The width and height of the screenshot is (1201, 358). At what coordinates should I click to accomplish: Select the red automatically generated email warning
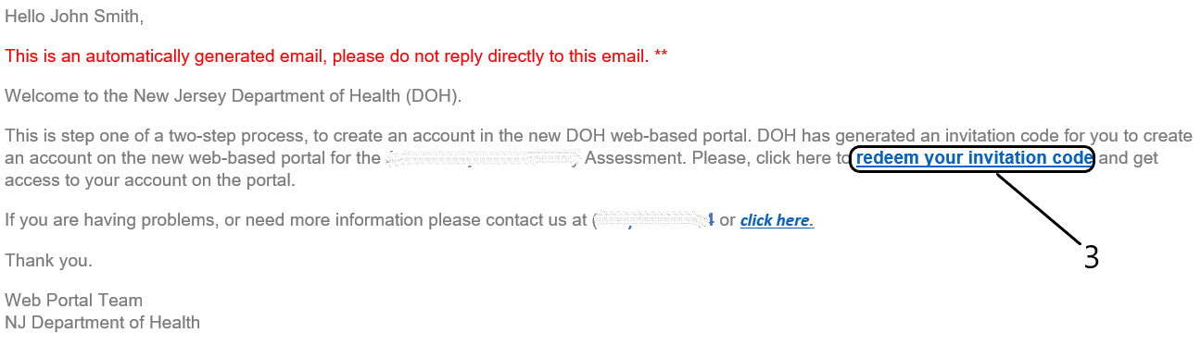336,56
